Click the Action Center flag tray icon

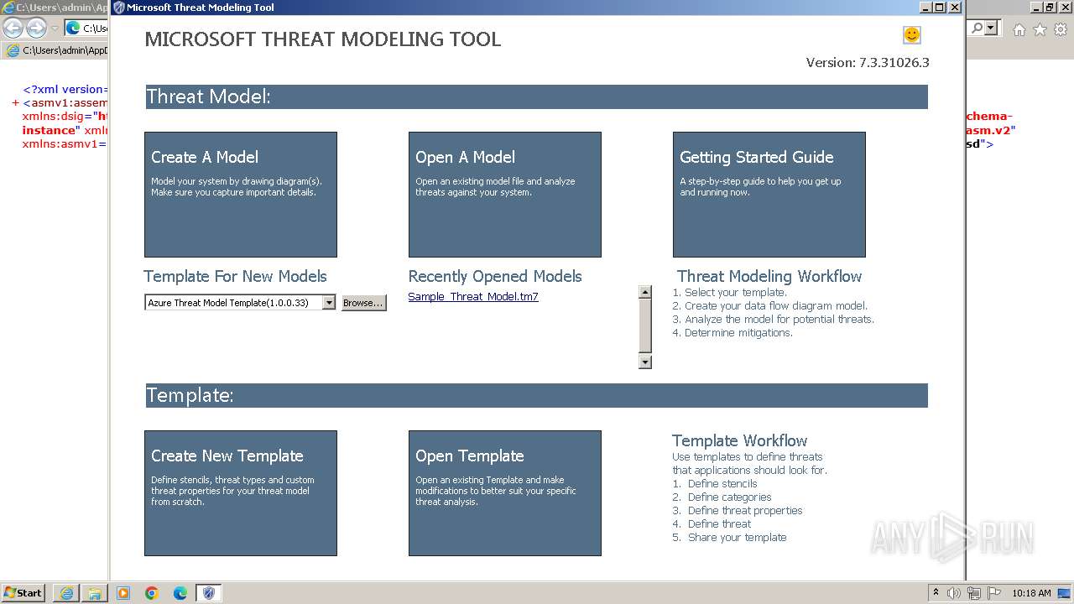pos(993,593)
